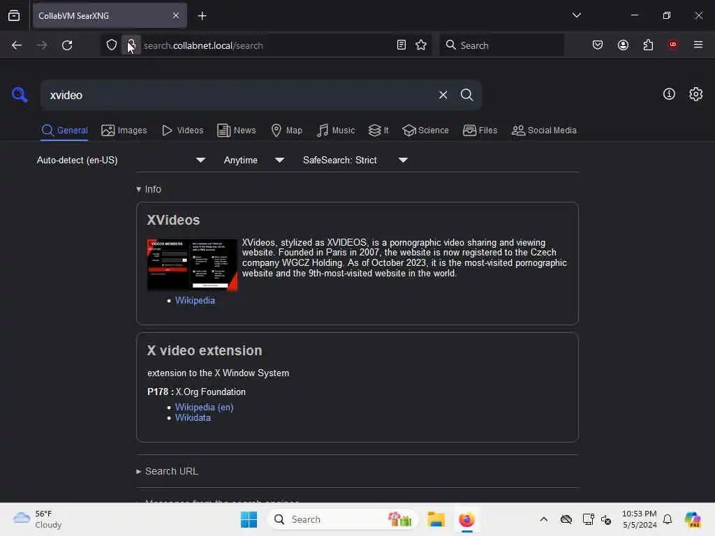
Task: Open the Auto-detect (en-US) language dropdown
Action: pyautogui.click(x=121, y=160)
